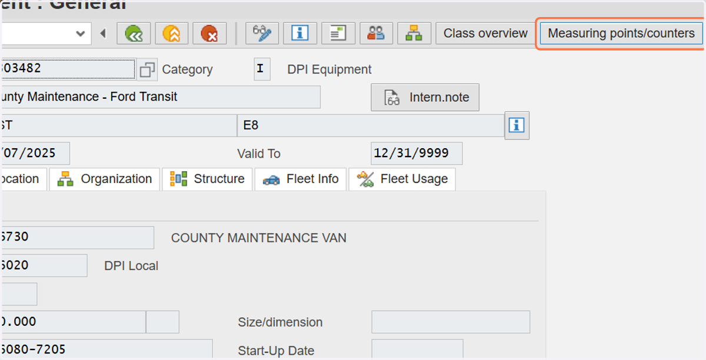Switch to the Structure tab

click(x=207, y=179)
